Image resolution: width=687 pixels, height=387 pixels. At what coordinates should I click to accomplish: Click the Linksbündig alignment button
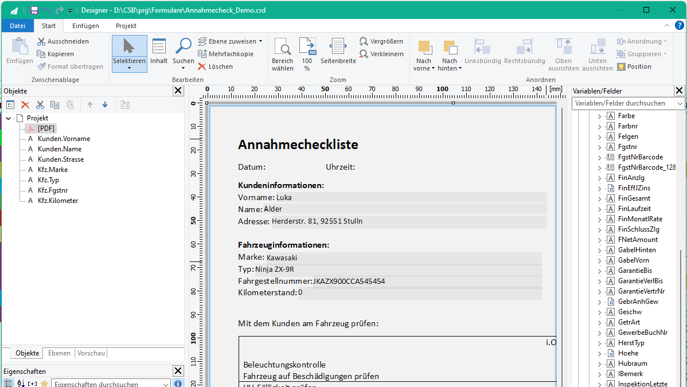(x=482, y=51)
